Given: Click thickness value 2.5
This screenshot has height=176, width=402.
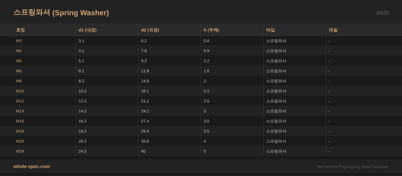Looking at the screenshot, I should [x=207, y=101].
